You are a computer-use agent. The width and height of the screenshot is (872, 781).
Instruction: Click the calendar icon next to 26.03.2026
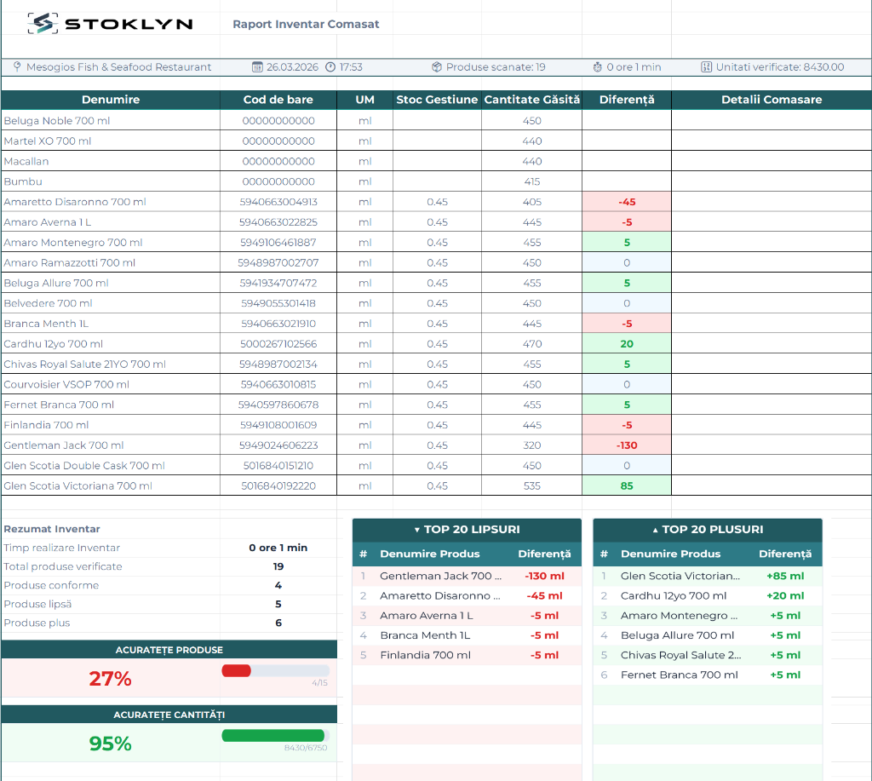(x=257, y=67)
